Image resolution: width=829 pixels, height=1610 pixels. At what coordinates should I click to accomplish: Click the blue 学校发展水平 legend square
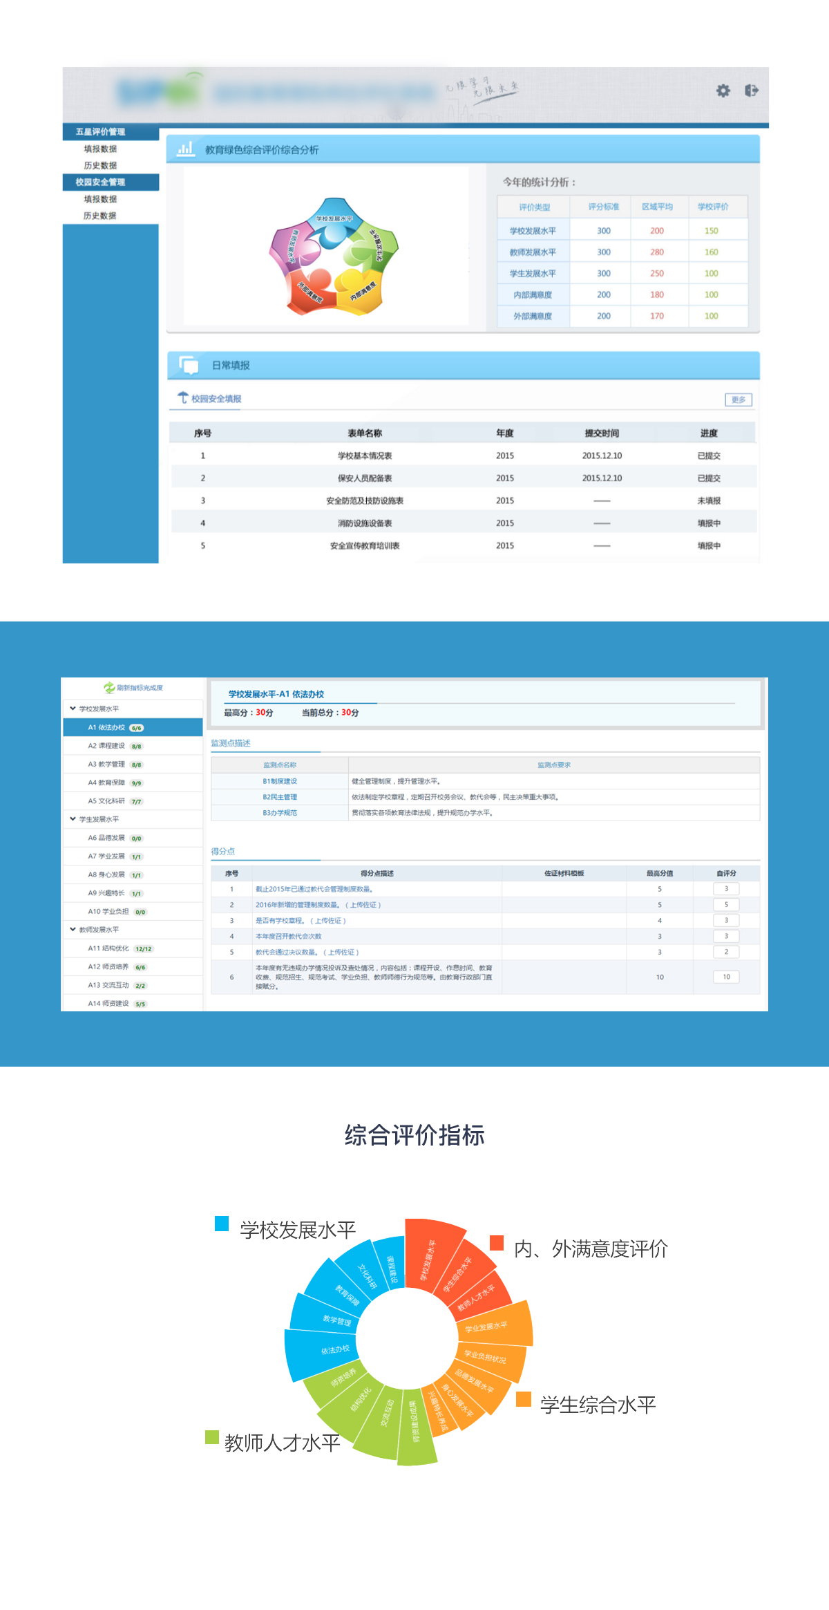coord(222,1224)
